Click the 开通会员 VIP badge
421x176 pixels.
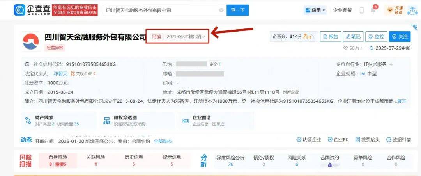point(395,10)
